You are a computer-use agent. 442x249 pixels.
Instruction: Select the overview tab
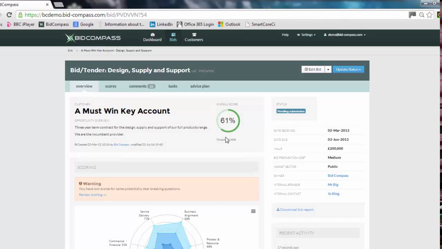point(84,86)
